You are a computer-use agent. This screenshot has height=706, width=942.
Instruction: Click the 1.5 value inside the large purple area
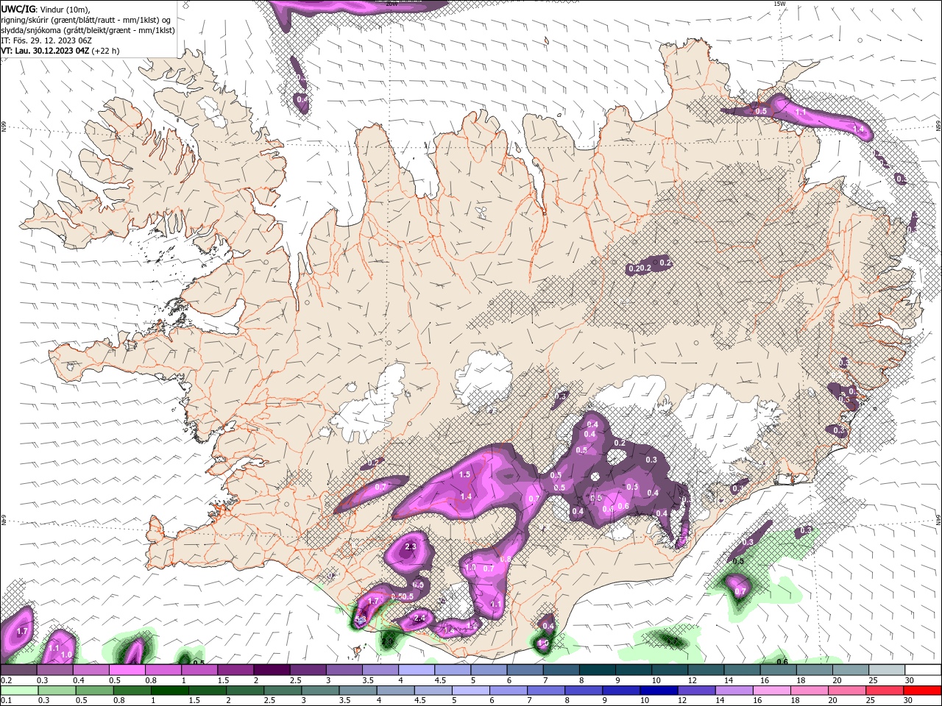click(x=464, y=475)
